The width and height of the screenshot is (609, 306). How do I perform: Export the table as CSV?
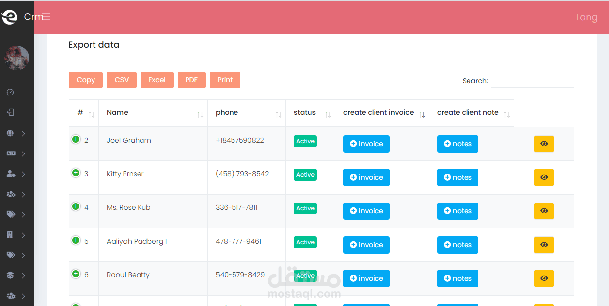point(122,80)
